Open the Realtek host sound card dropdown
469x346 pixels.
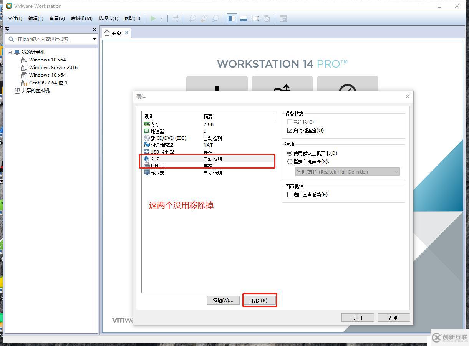pyautogui.click(x=347, y=172)
